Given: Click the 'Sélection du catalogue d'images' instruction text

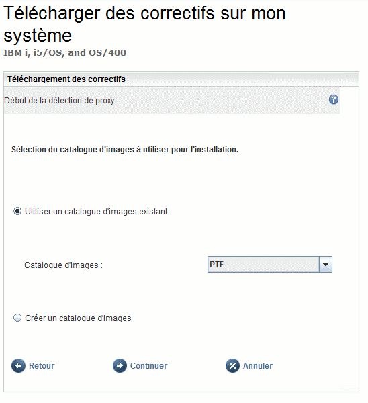Looking at the screenshot, I should (125, 150).
